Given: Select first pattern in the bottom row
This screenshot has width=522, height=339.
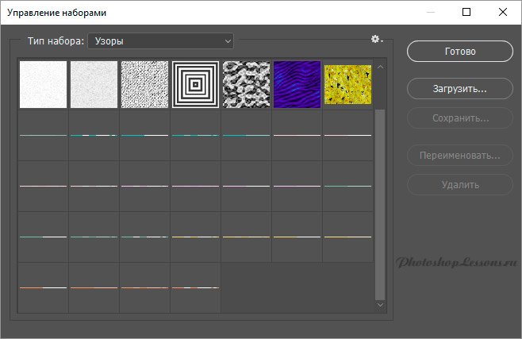Looking at the screenshot, I should pyautogui.click(x=43, y=287).
